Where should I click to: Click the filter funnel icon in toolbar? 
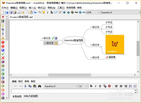60,12
